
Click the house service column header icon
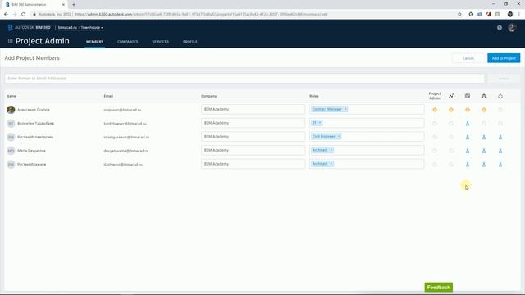coord(500,96)
